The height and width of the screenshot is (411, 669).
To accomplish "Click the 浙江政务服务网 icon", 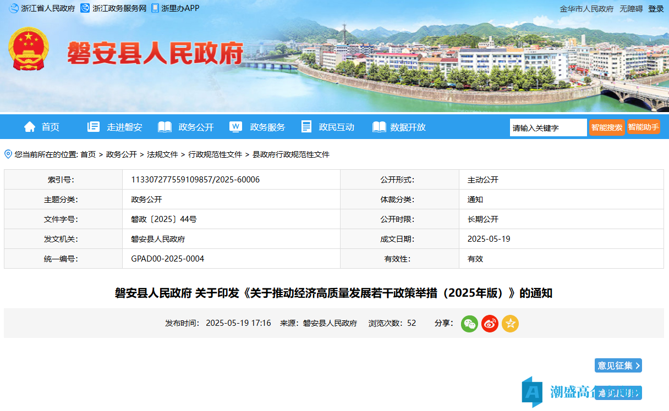I will tap(85, 8).
